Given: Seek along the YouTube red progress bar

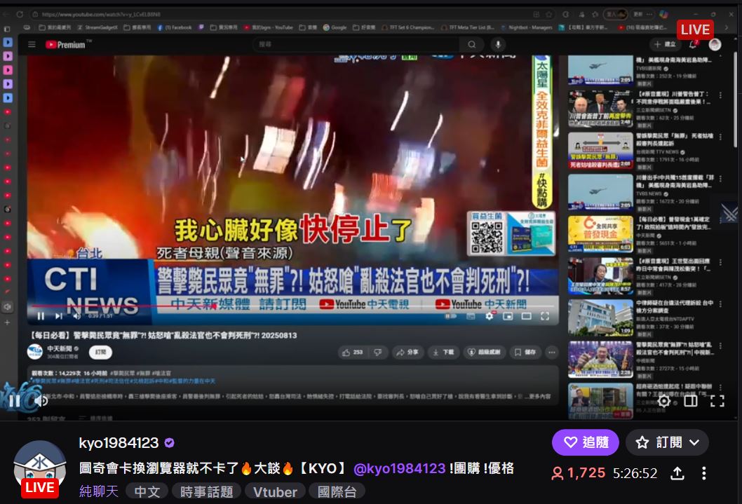Looking at the screenshot, I should [x=292, y=306].
